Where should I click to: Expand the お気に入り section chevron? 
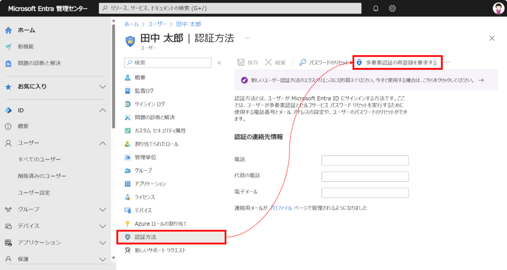click(x=102, y=87)
